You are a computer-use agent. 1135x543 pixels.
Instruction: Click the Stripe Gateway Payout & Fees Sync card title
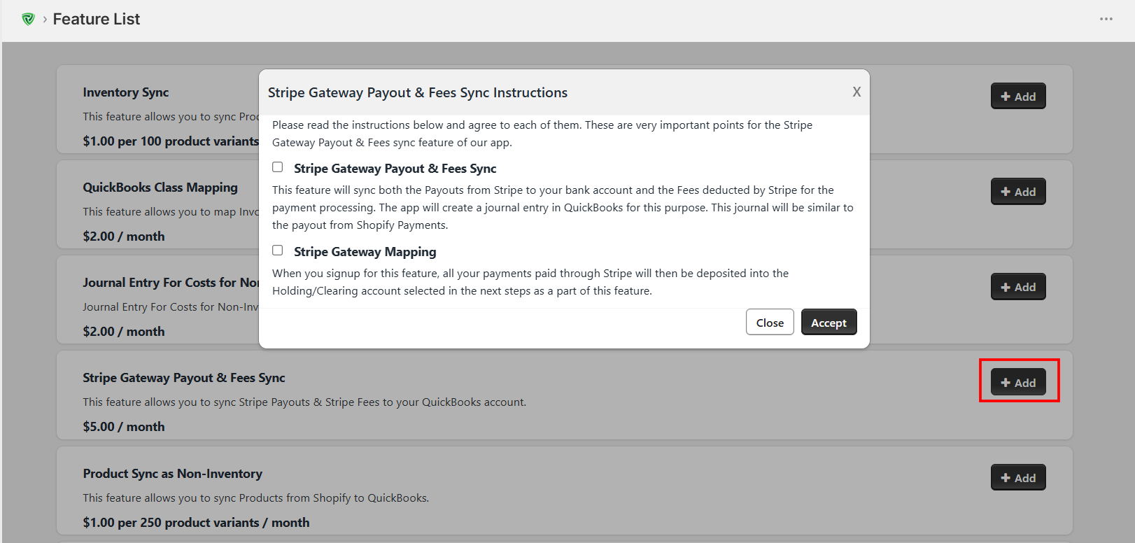pos(184,378)
